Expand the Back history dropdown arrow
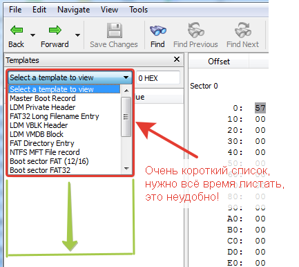Image resolution: width=299 pixels, height=267 pixels. pyautogui.click(x=32, y=35)
